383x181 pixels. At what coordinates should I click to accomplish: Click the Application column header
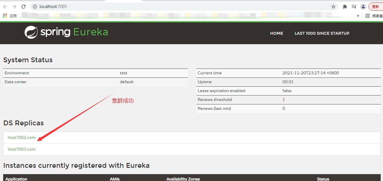[x=16, y=179]
